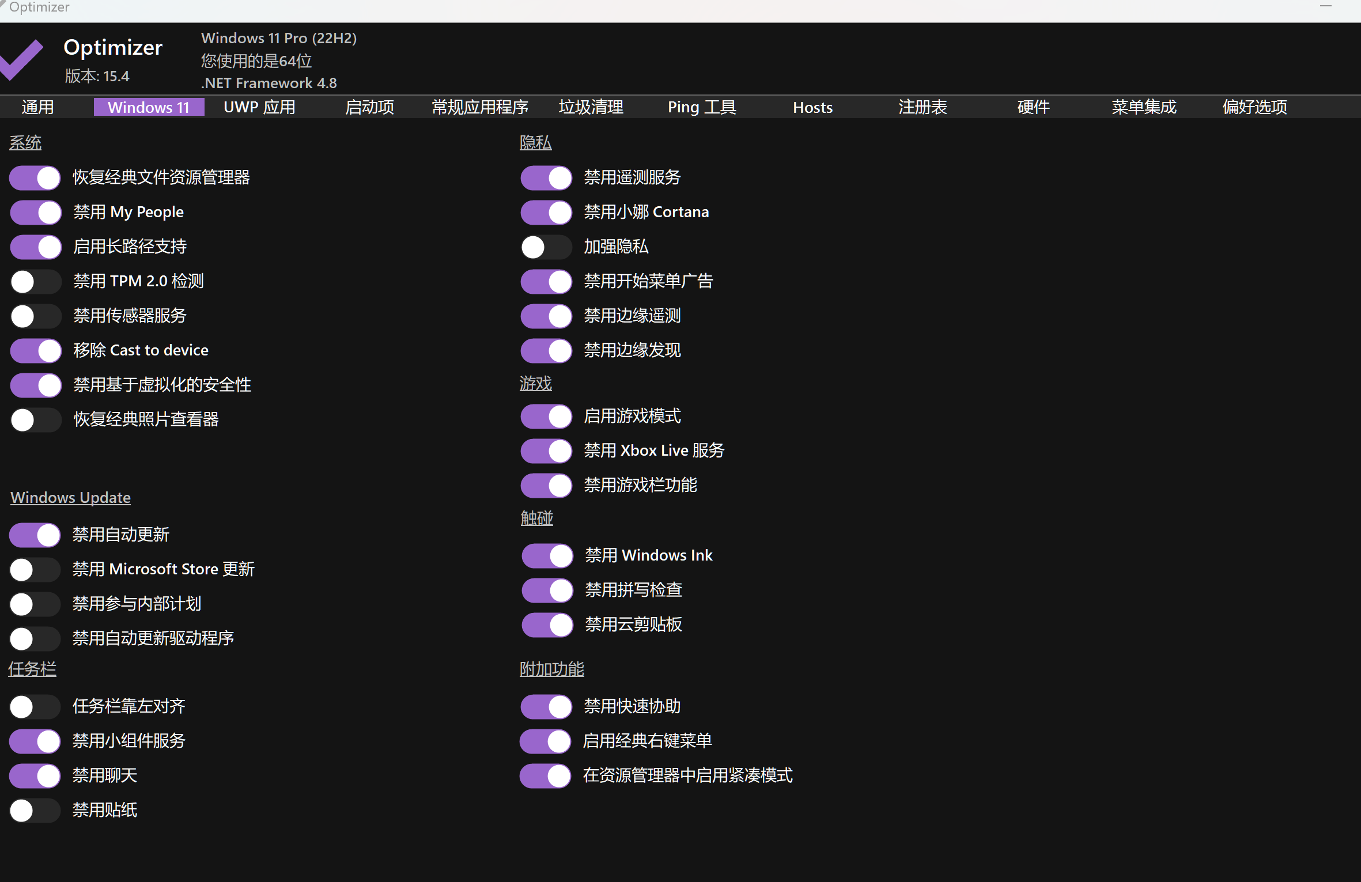Disable the 禁用小娜 Cortana switch
The height and width of the screenshot is (882, 1361).
(x=546, y=213)
